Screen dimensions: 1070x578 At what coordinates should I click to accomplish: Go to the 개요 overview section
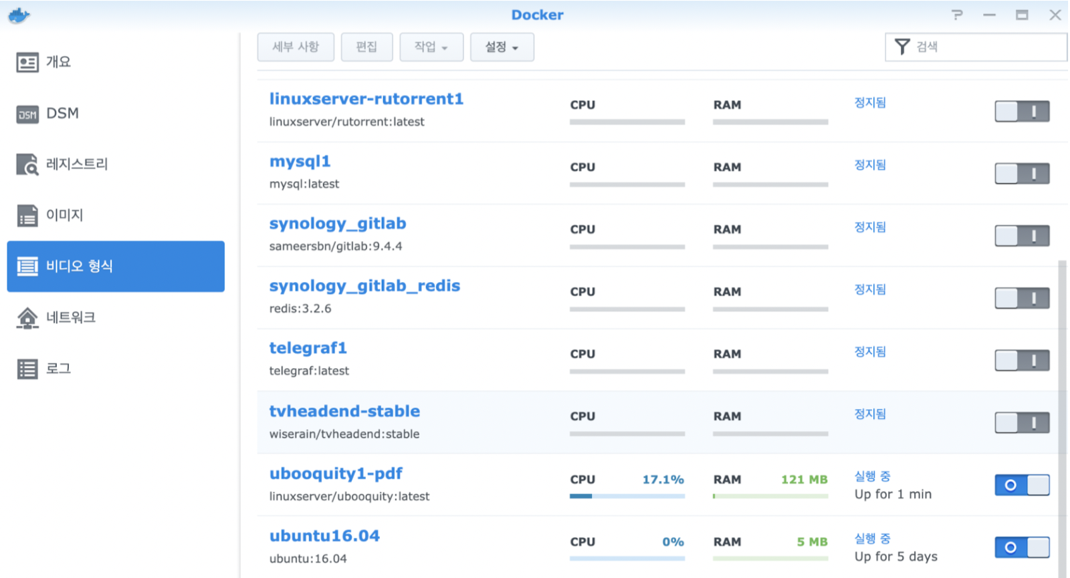(116, 63)
